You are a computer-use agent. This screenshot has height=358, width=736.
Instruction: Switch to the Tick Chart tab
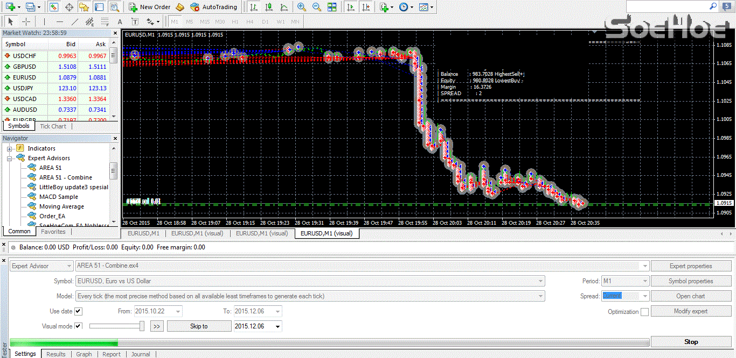click(x=53, y=126)
